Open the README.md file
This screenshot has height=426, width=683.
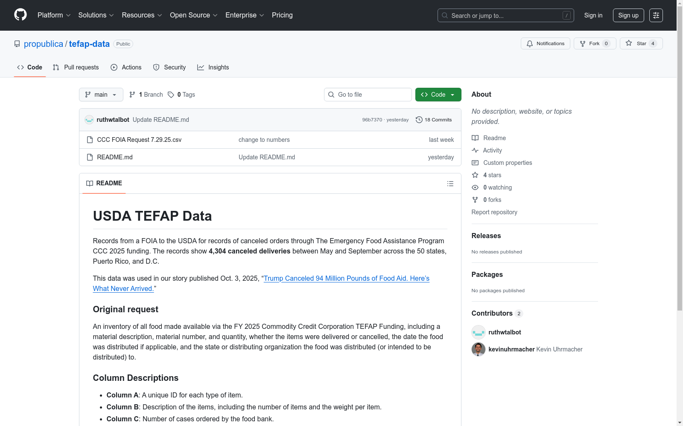(115, 157)
